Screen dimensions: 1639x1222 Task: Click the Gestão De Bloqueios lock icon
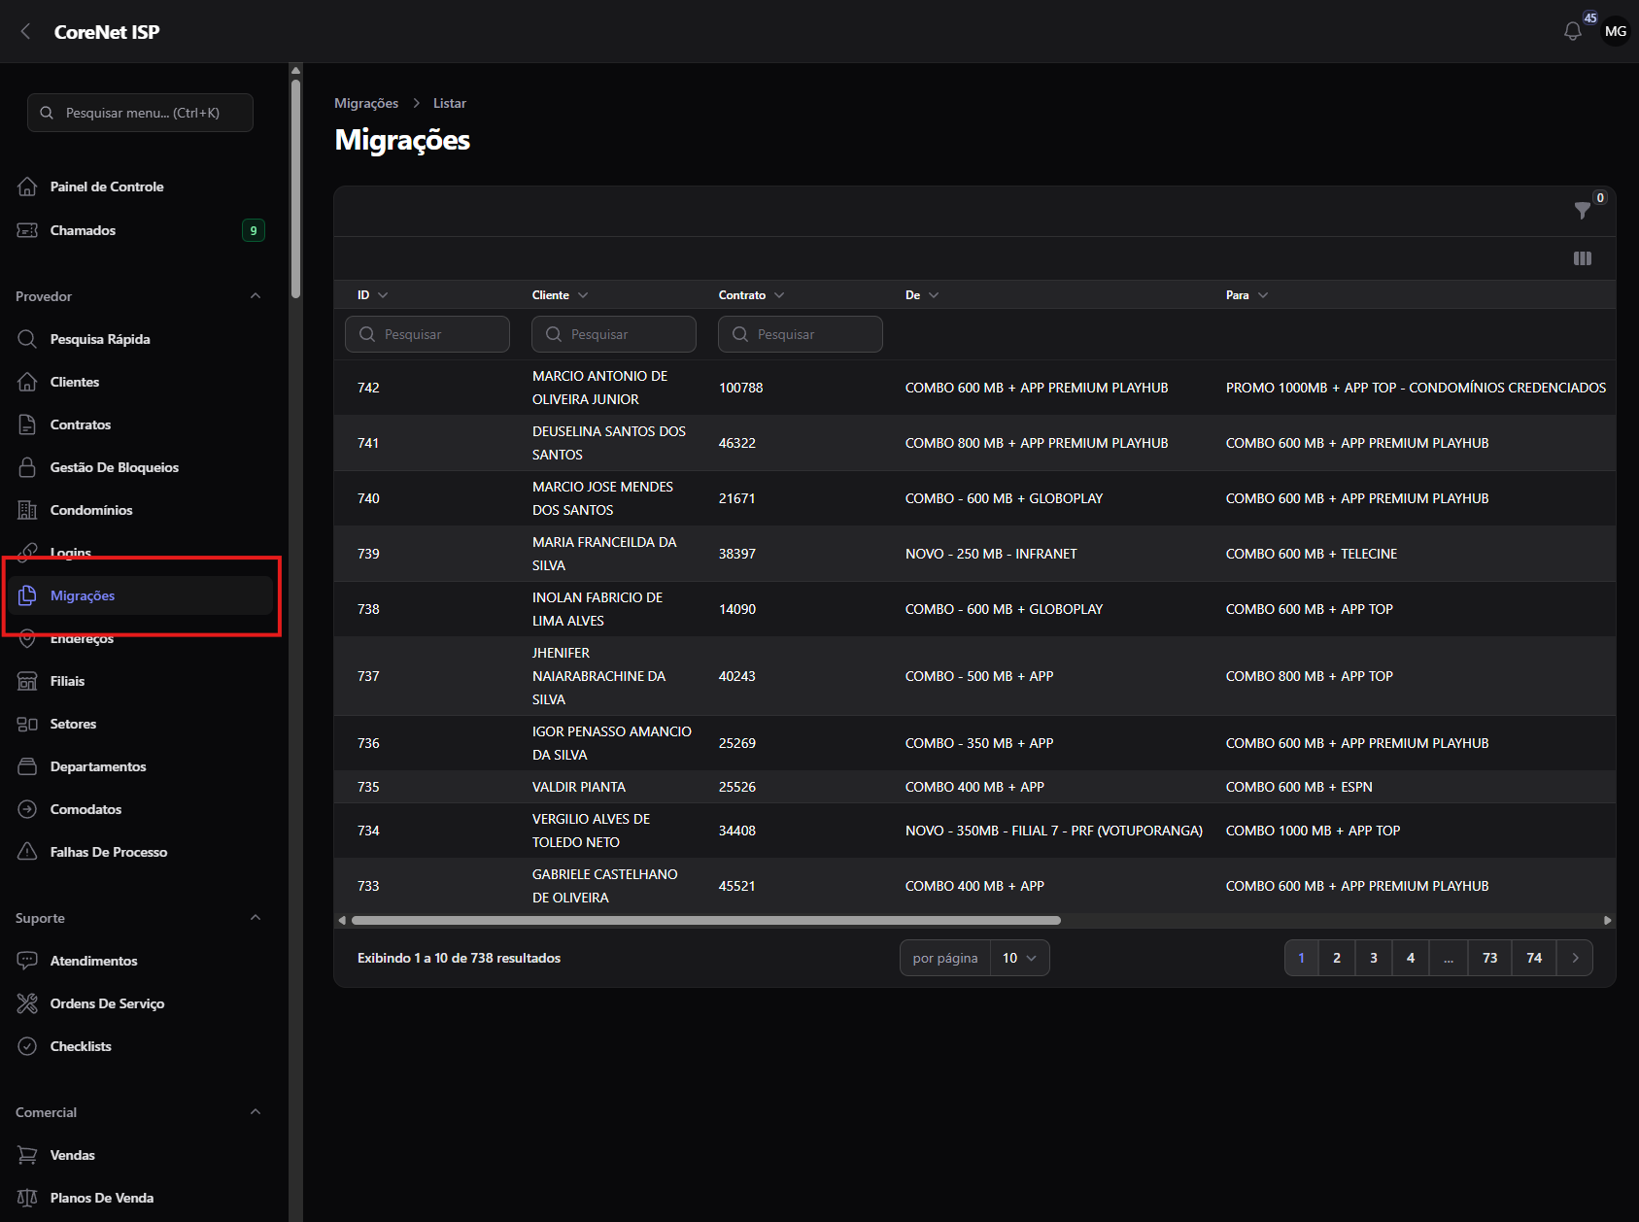pos(27,467)
